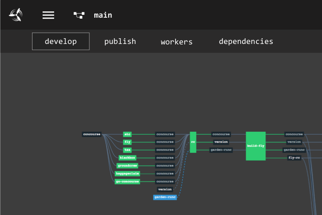Open the tsa job node
Screen dimensions: 322x215
[x=127, y=150]
